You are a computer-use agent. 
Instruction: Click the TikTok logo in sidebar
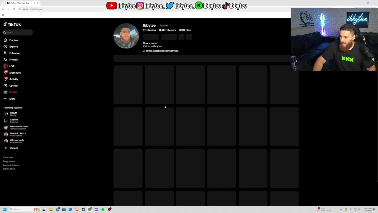click(x=12, y=25)
